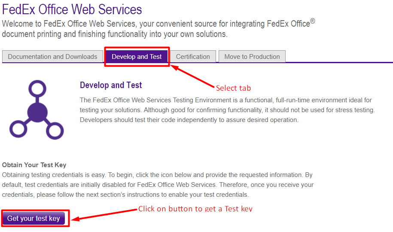Click the paragraph about obtaining testing credentials
This screenshot has width=393, height=232.
click(158, 185)
